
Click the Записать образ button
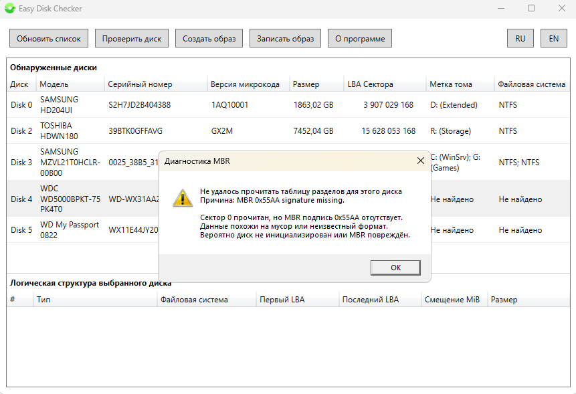[285, 39]
